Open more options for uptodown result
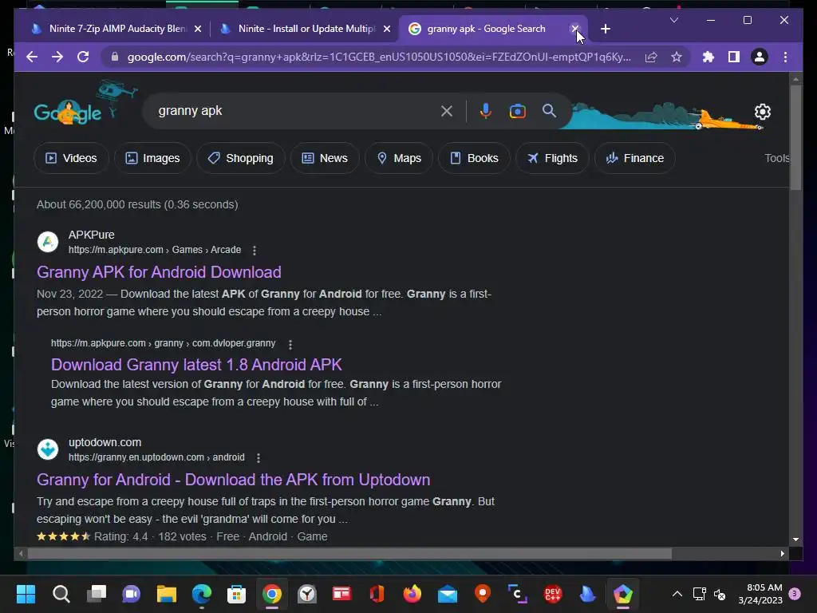The width and height of the screenshot is (817, 613). coord(259,457)
